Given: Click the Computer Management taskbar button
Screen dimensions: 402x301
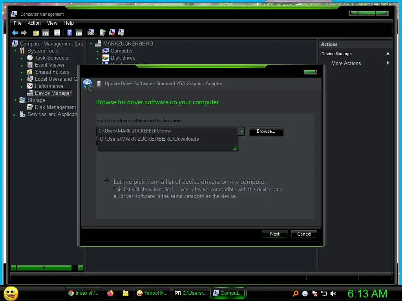Looking at the screenshot, I should 227,293.
